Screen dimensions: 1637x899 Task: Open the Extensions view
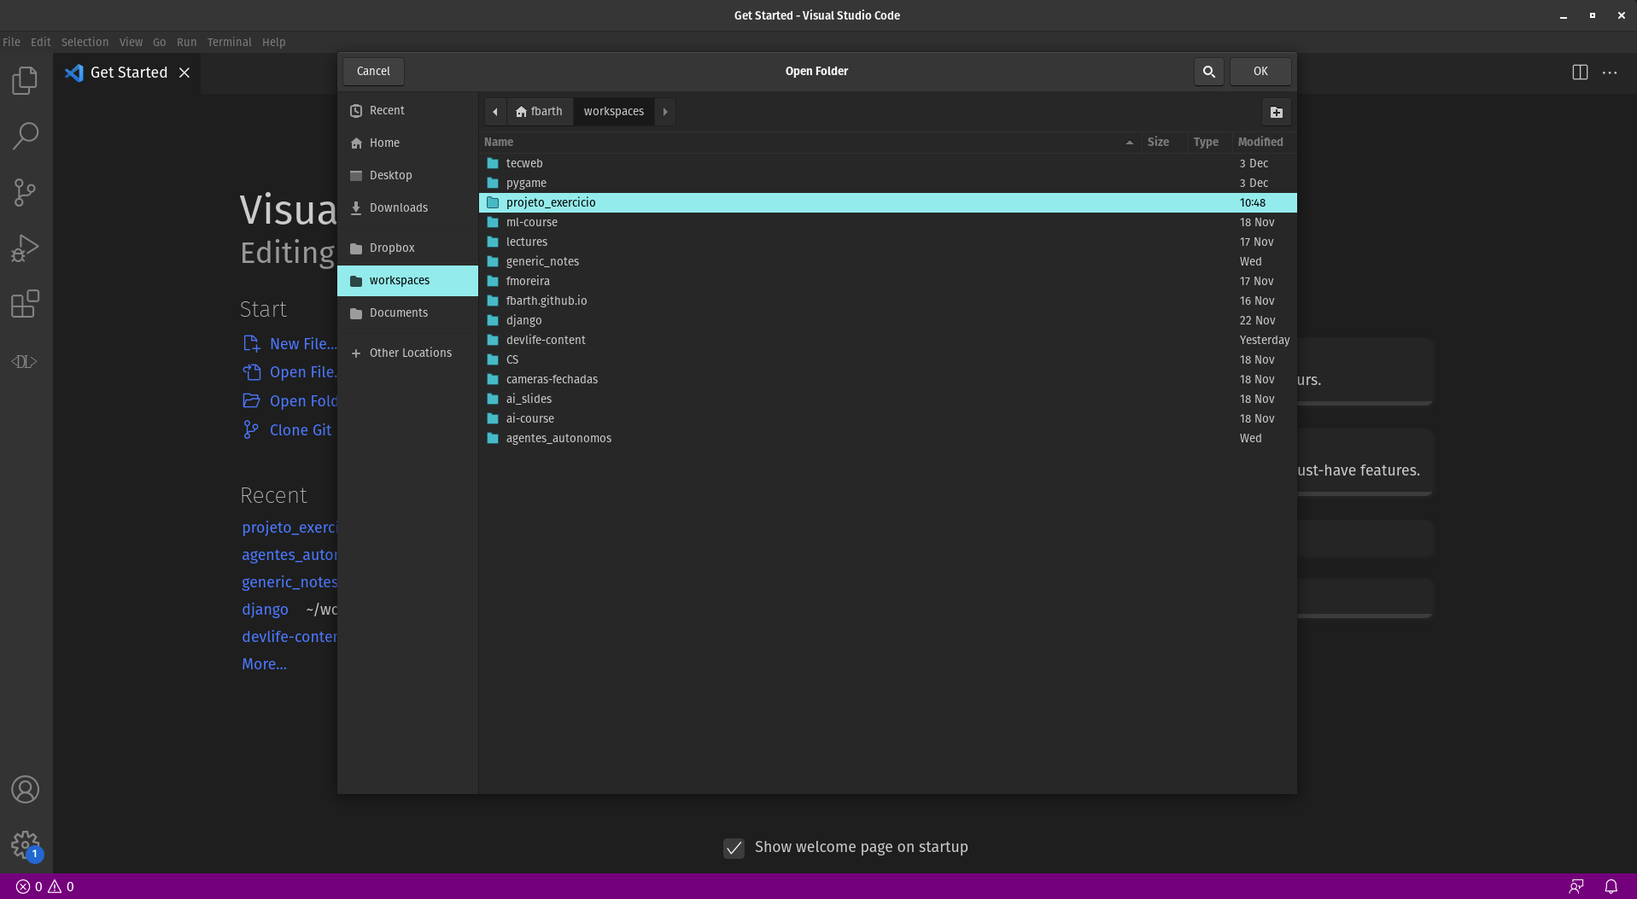tap(26, 305)
